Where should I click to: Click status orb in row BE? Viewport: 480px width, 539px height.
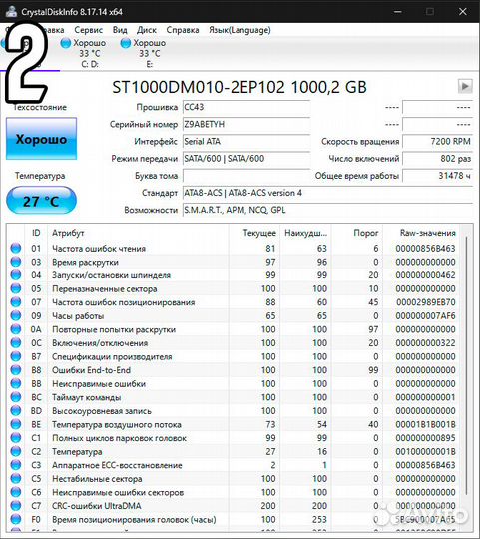point(15,424)
